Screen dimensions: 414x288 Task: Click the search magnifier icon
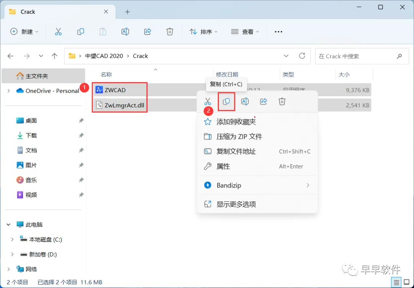tap(399, 56)
